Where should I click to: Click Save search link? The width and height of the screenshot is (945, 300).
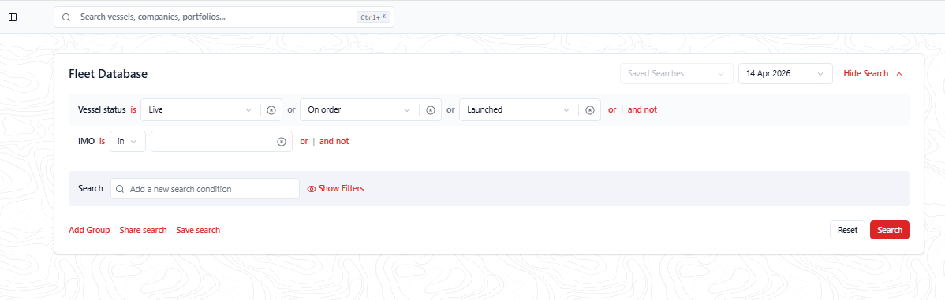(198, 230)
